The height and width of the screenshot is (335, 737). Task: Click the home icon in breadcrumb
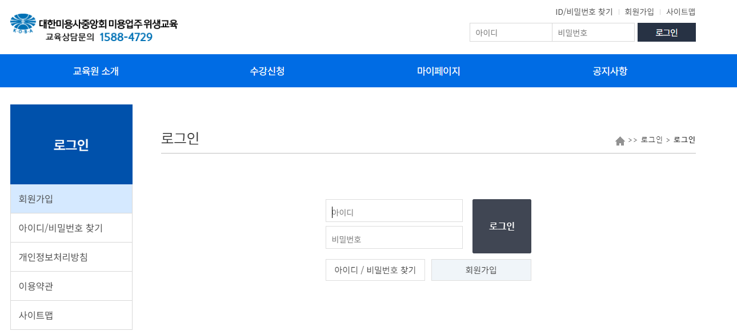point(620,140)
